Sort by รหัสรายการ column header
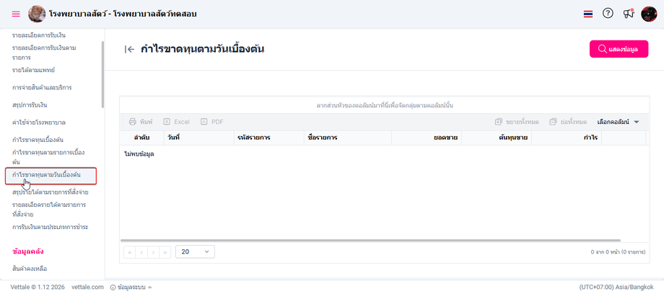Viewport: 664px width, 294px height. pyautogui.click(x=269, y=138)
